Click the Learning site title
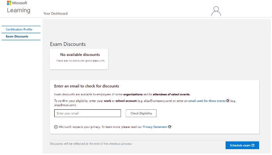 tap(19, 10)
